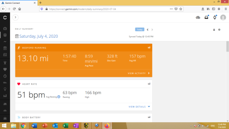Open View Activity link
This screenshot has width=229, height=129.
tap(138, 73)
